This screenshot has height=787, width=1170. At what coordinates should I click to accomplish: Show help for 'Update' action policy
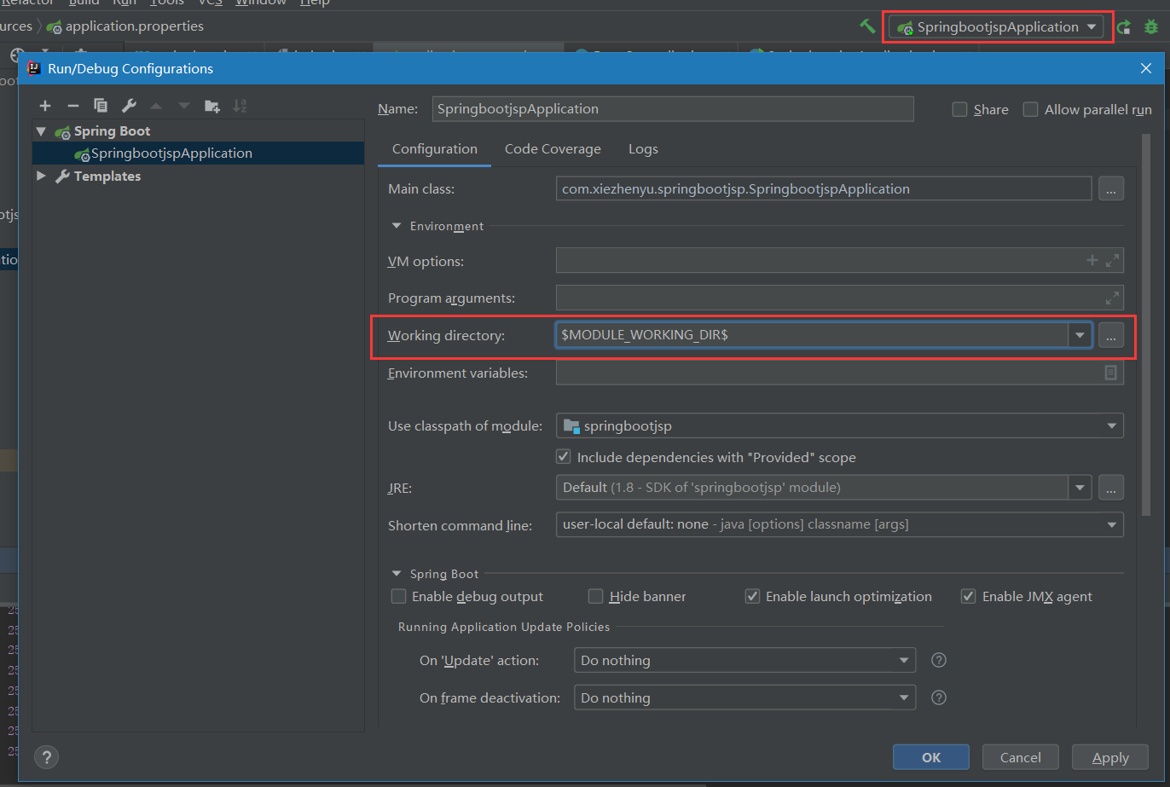(x=939, y=660)
